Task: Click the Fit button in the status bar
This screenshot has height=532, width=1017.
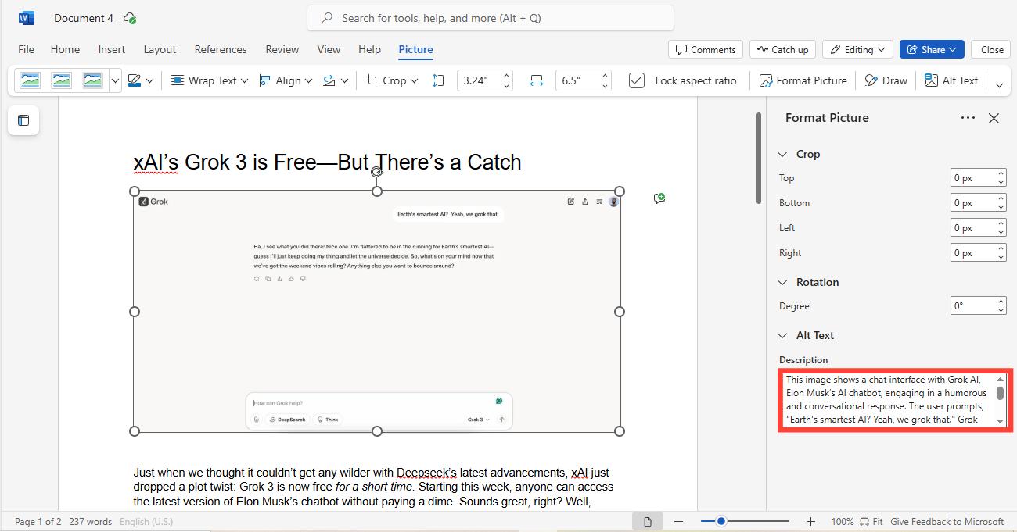Action: point(871,522)
